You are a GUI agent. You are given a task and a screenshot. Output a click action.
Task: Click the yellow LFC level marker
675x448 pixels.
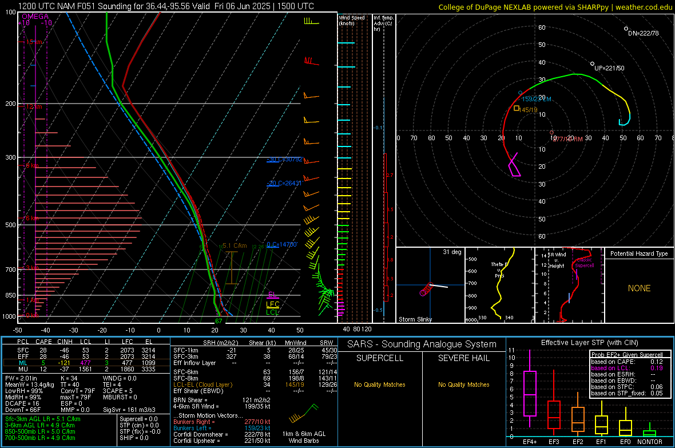click(x=272, y=304)
